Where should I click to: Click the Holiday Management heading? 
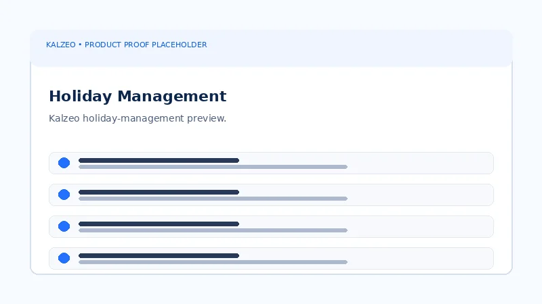(x=138, y=96)
